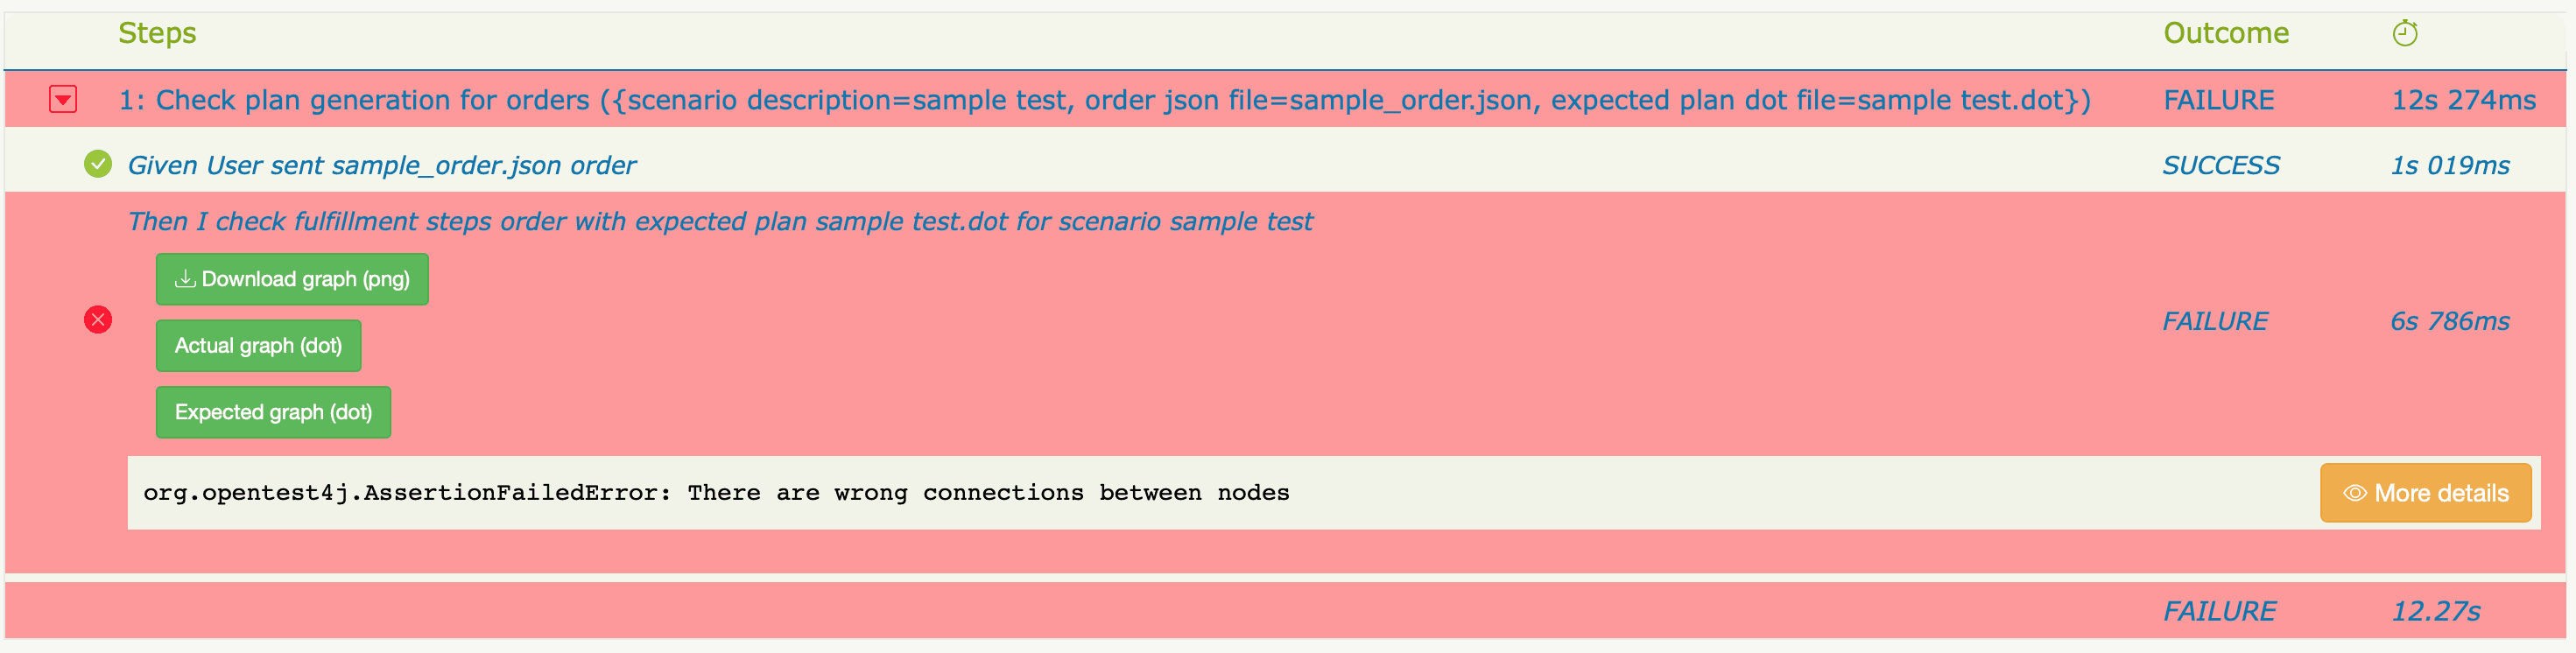Viewport: 2576px width, 653px height.
Task: Click the SUCCESS outcome of the Given step
Action: 2220,165
